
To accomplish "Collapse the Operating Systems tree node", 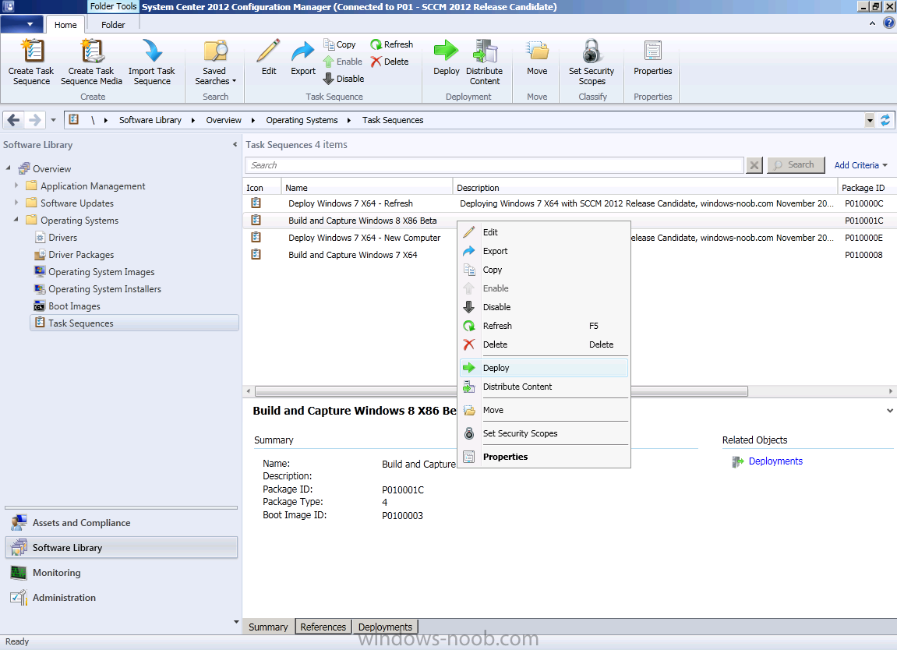I will click(x=16, y=220).
